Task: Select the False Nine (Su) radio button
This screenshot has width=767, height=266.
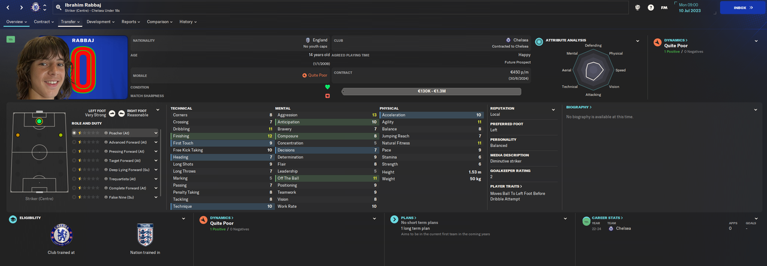Action: tap(74, 197)
